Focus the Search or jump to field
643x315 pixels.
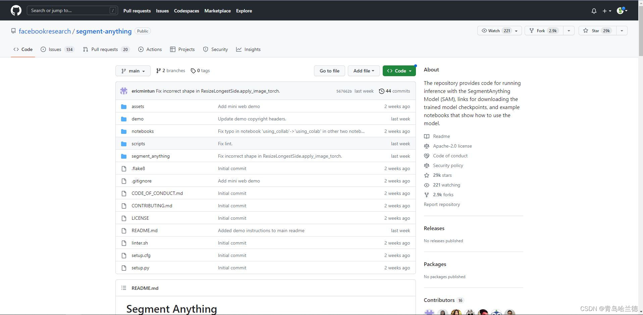click(x=72, y=10)
